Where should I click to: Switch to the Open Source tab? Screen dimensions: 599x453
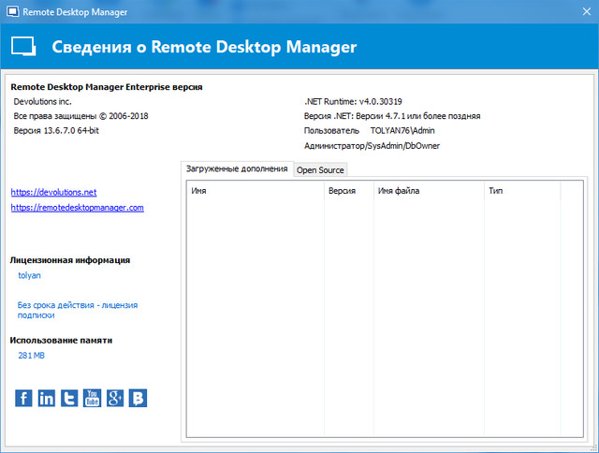click(320, 170)
